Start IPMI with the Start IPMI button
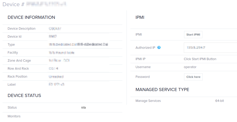 [193, 35]
